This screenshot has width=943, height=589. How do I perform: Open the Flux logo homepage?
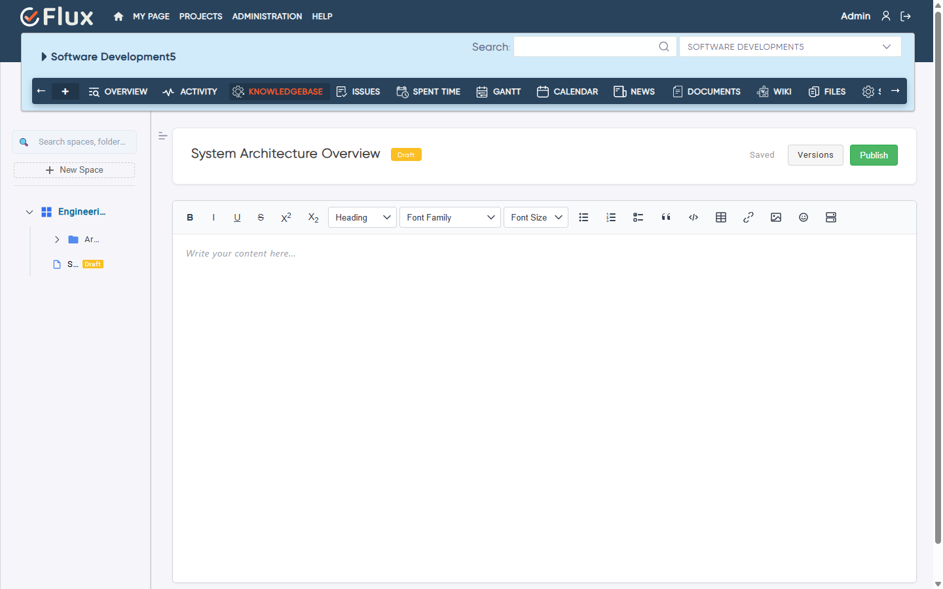click(56, 16)
